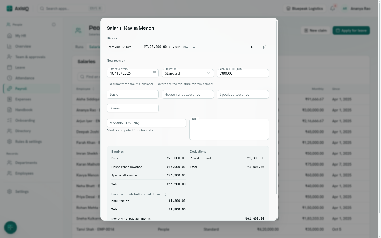Click the Monthly TDS (INR) field

click(x=147, y=123)
